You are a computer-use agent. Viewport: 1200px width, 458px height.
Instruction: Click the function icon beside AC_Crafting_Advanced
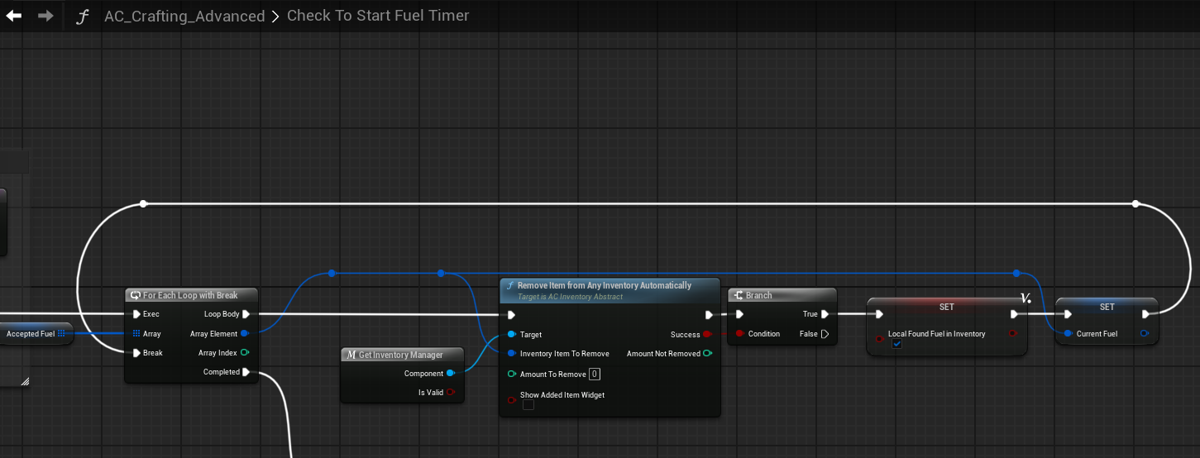pyautogui.click(x=82, y=17)
